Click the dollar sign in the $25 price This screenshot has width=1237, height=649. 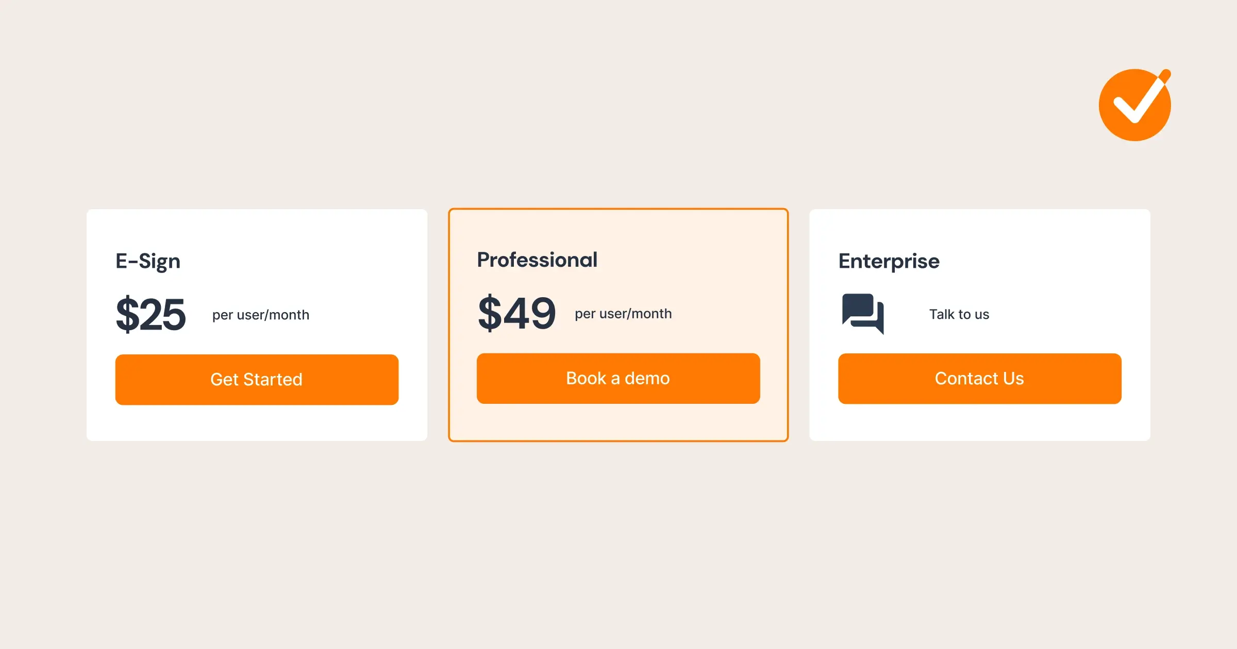tap(127, 314)
